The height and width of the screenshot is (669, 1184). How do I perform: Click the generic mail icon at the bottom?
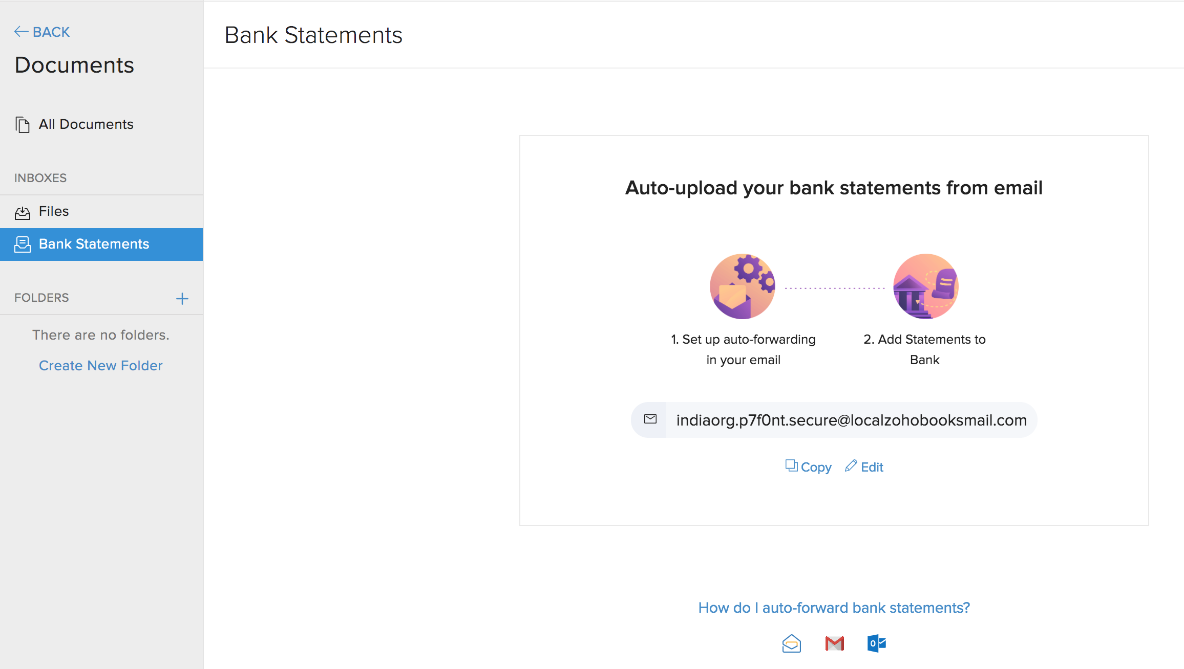[792, 643]
